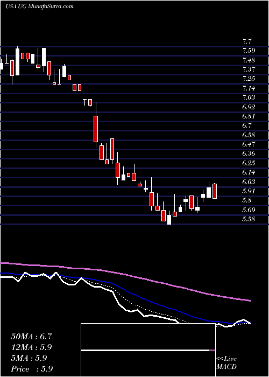269x377 pixels.
Task: Click the lowest white candle at 5.58
Action: (169, 220)
